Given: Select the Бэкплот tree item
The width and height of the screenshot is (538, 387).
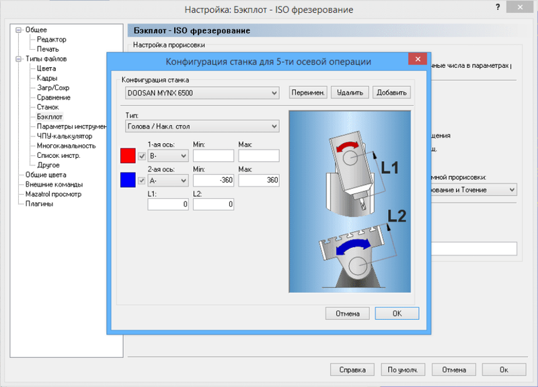Looking at the screenshot, I should 50,117.
